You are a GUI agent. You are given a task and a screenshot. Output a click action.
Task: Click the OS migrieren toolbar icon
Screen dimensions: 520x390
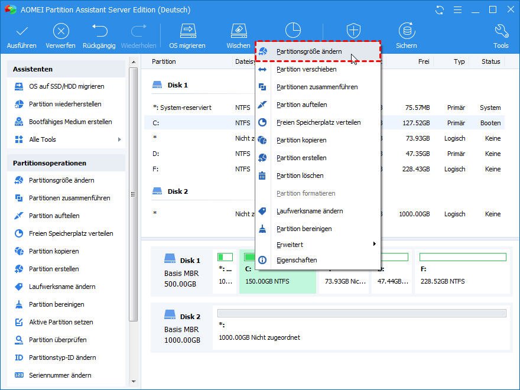188,31
